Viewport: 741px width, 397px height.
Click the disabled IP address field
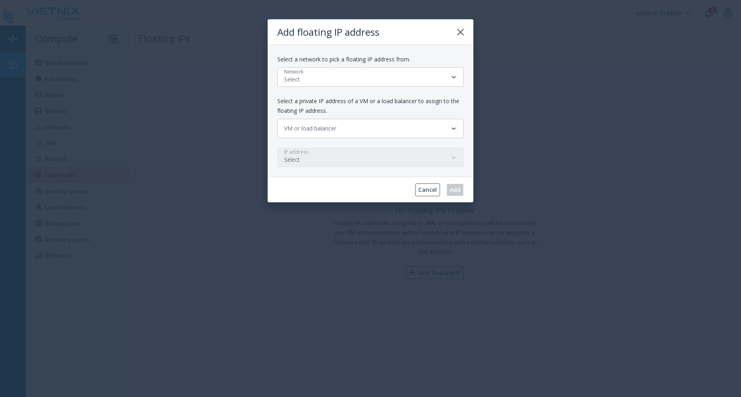click(x=370, y=157)
